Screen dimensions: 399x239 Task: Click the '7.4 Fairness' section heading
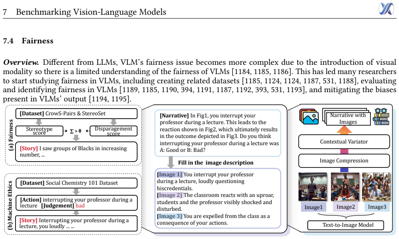pos(28,41)
